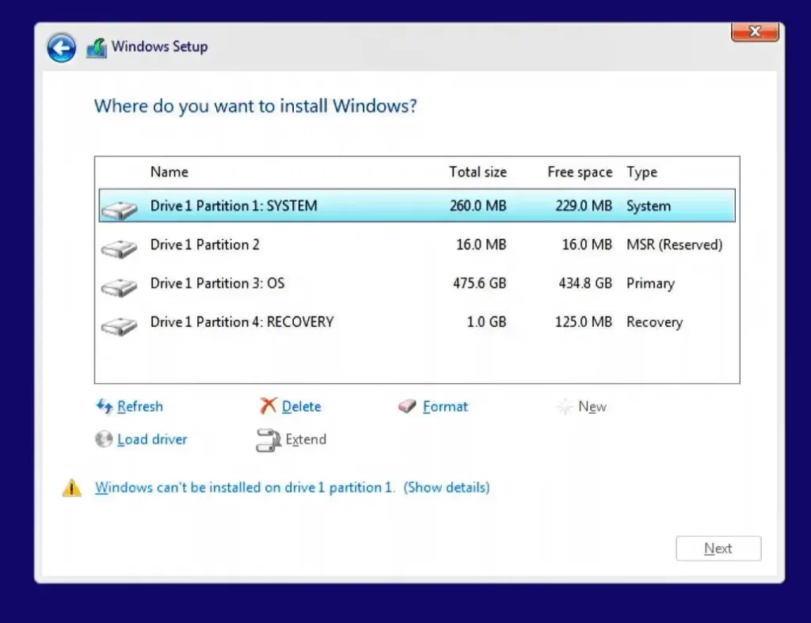Select Drive 1 Partition 3: OS
811x623 pixels.
[417, 283]
